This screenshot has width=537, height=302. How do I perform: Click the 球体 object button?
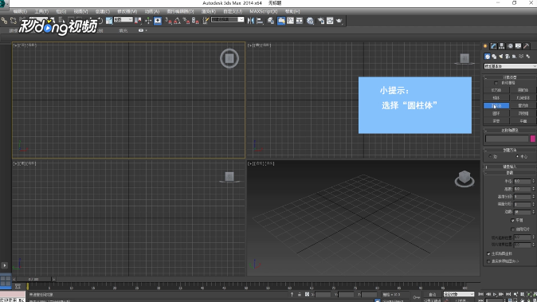(496, 98)
